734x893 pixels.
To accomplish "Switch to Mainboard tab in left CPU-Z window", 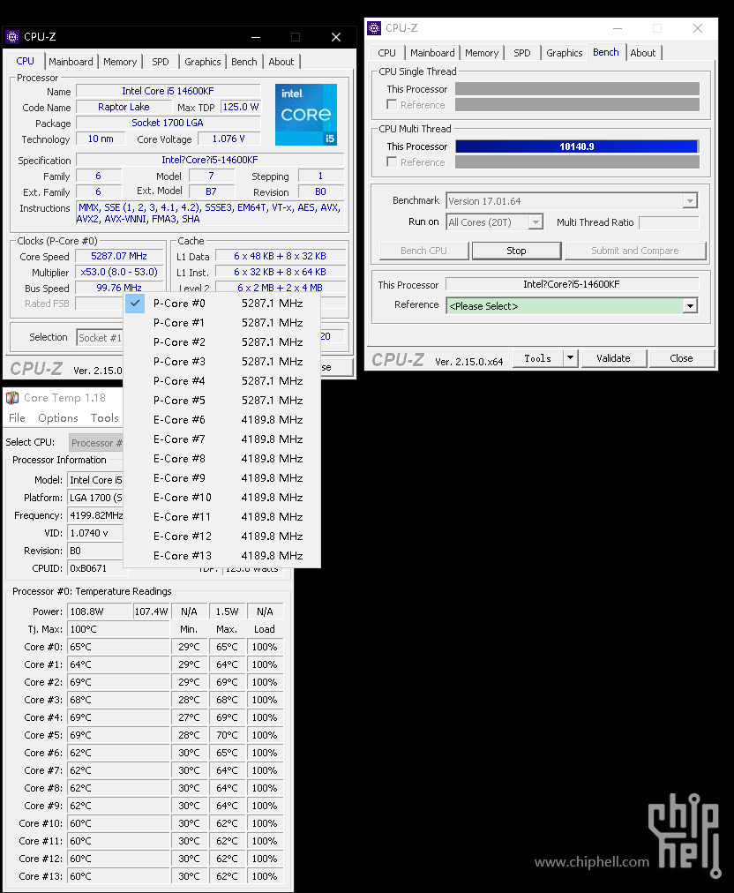I will (x=71, y=62).
